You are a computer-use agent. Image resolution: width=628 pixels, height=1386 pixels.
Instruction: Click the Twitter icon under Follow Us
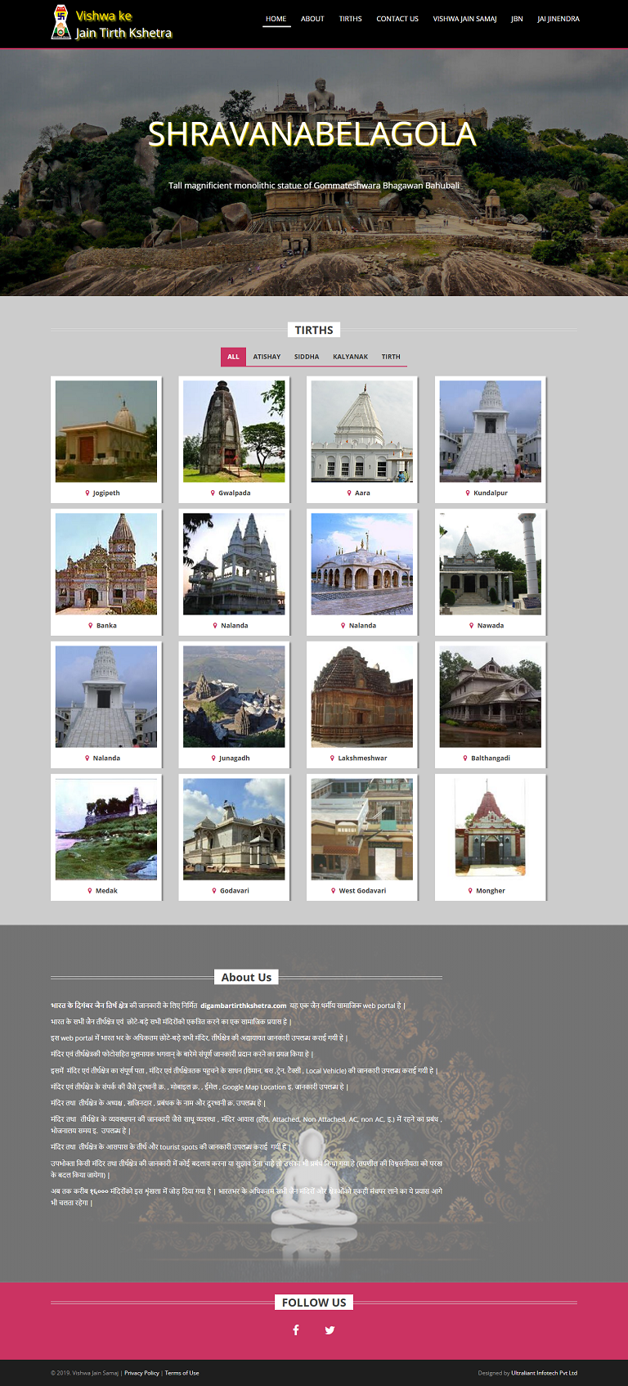click(x=330, y=1330)
